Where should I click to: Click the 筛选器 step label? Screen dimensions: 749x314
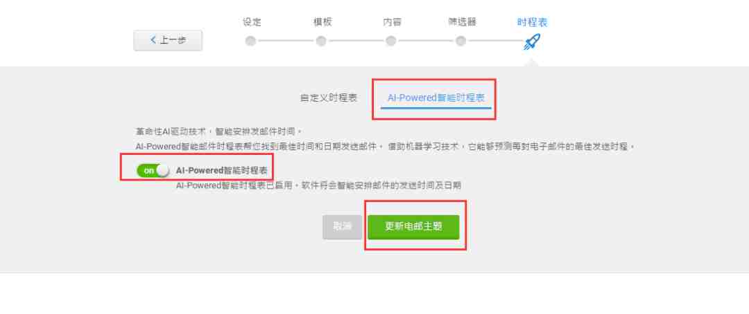tap(462, 22)
